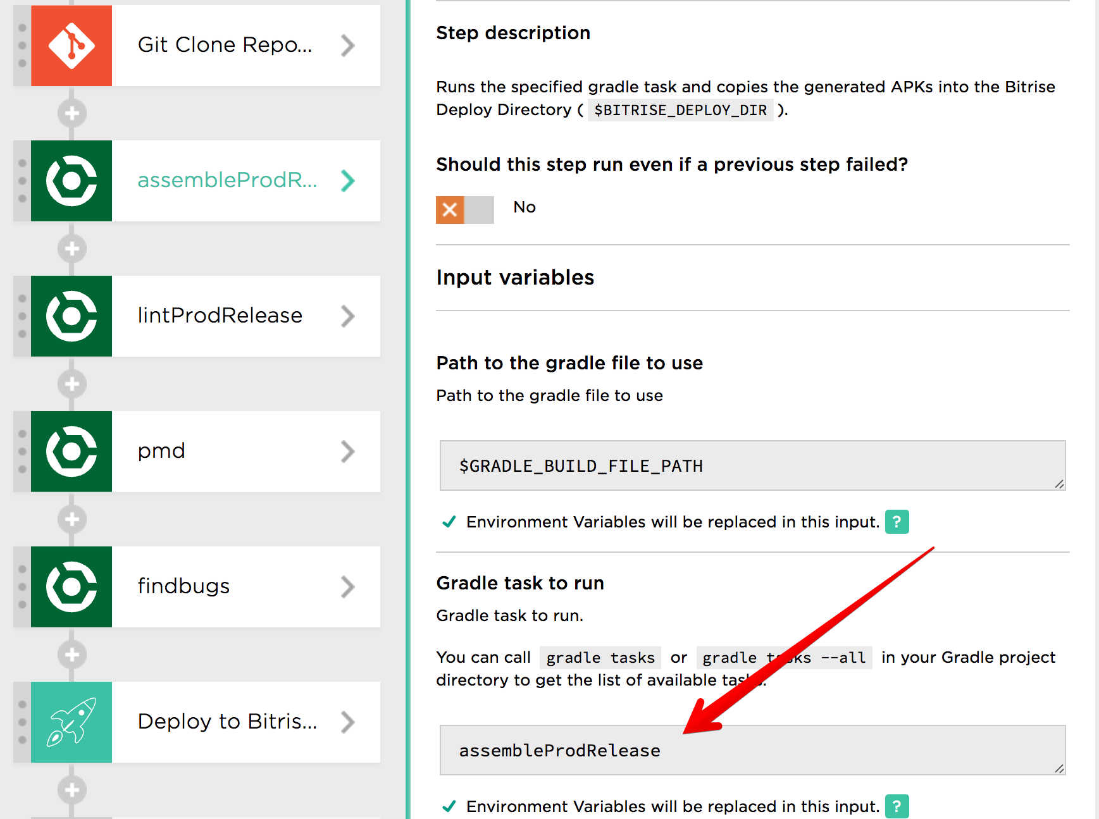Image resolution: width=1099 pixels, height=819 pixels.
Task: Add a new step after Git Clone Repository
Action: tap(71, 113)
